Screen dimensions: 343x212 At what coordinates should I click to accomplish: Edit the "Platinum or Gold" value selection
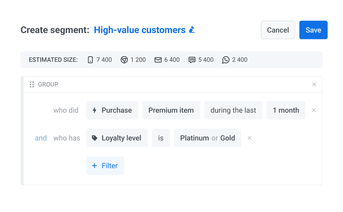[x=208, y=138]
